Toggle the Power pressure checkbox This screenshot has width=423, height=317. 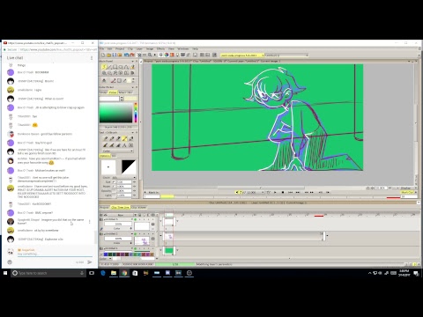click(114, 187)
